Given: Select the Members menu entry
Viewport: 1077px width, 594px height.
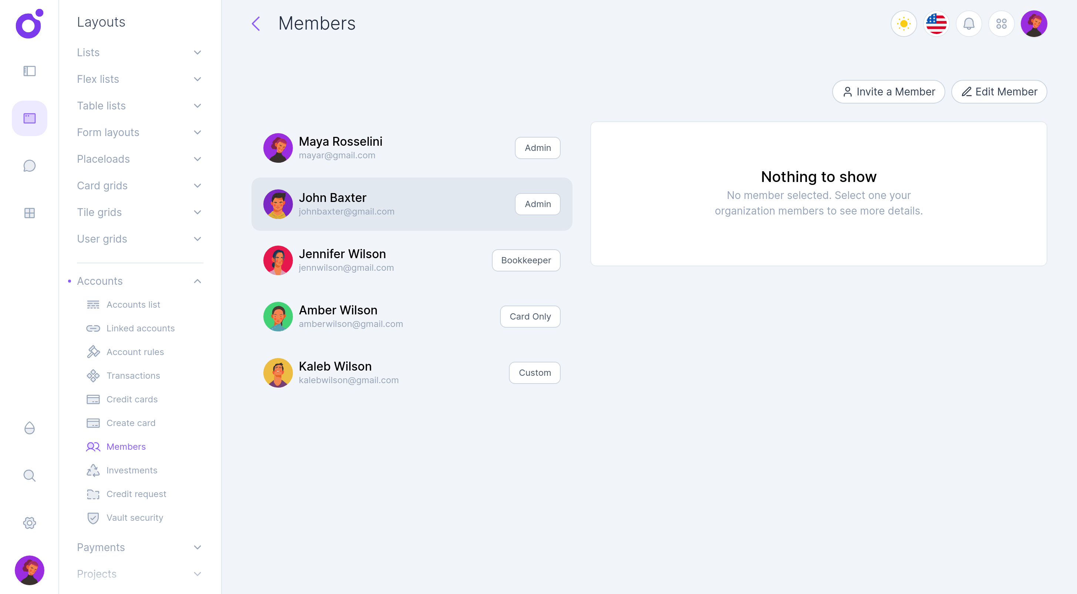Looking at the screenshot, I should point(126,446).
